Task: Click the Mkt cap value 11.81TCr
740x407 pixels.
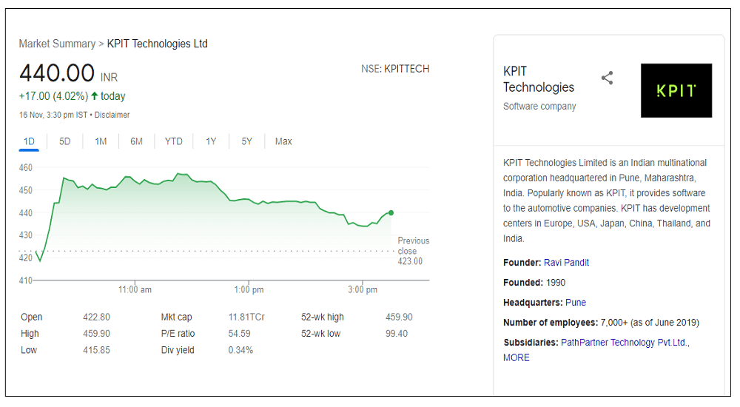Action: coord(246,317)
